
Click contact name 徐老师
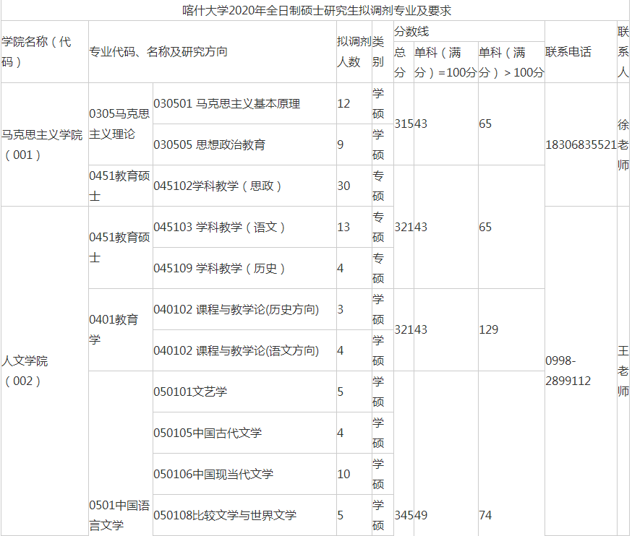[623, 144]
